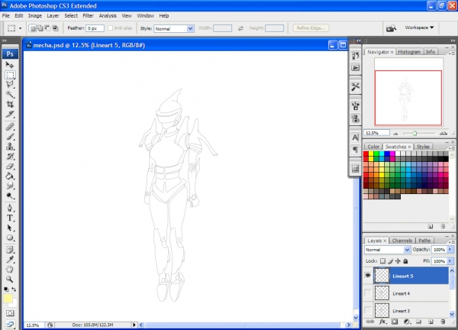Open the tool preset picker arrow
This screenshot has height=330, width=458.
20,28
